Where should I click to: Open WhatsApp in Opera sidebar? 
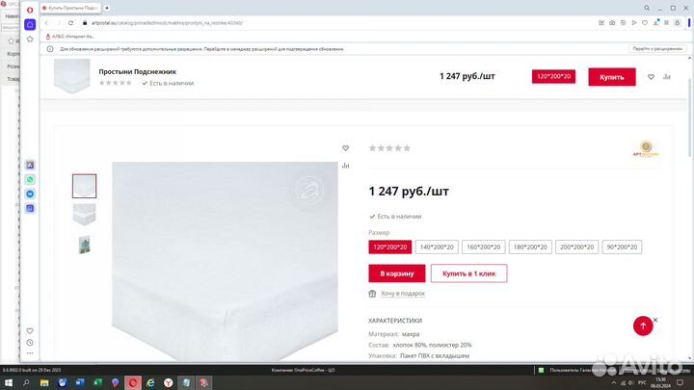click(30, 179)
